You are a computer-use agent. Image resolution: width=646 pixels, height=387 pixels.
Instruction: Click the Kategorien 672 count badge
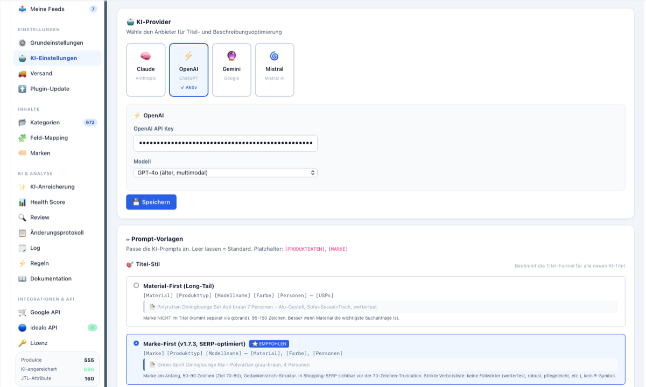(90, 122)
